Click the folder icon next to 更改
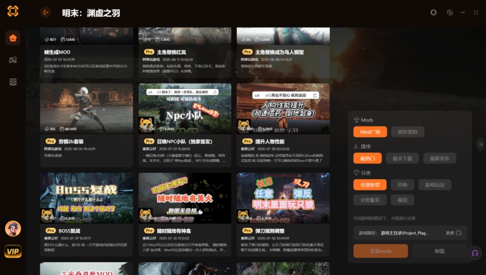The width and height of the screenshot is (486, 275). pyautogui.click(x=459, y=232)
